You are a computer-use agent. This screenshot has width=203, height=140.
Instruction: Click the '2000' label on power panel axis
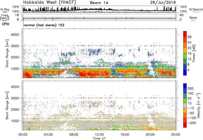pos(15,57)
